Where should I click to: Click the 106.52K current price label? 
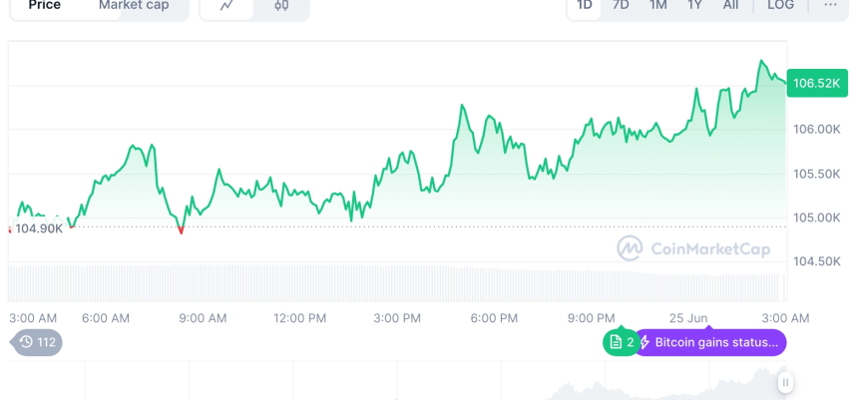point(816,83)
